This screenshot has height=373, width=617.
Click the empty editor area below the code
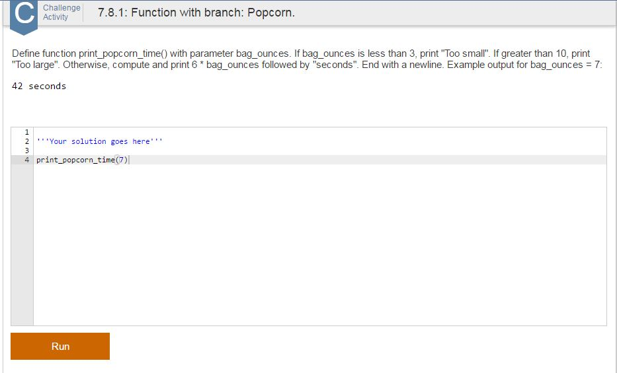pyautogui.click(x=320, y=245)
